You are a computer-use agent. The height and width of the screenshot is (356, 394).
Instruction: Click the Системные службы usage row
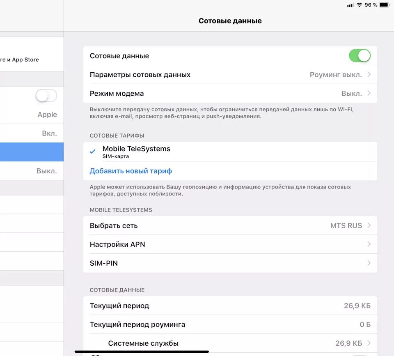click(230, 343)
